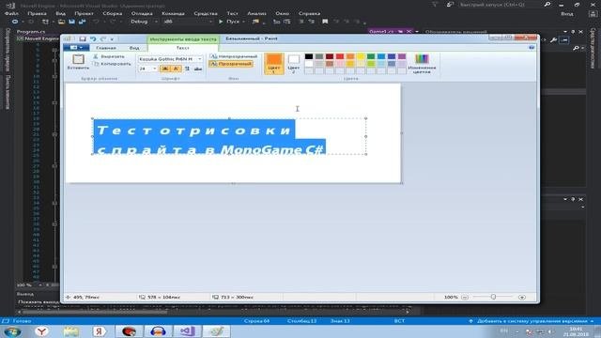The image size is (601, 338).
Task: Open the Проект menu in Visual Studio
Action: coord(84,13)
